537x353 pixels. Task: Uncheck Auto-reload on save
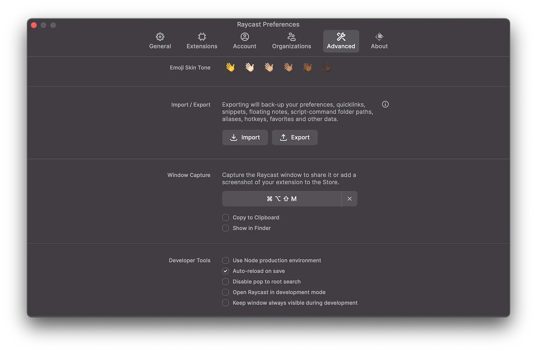pyautogui.click(x=226, y=271)
